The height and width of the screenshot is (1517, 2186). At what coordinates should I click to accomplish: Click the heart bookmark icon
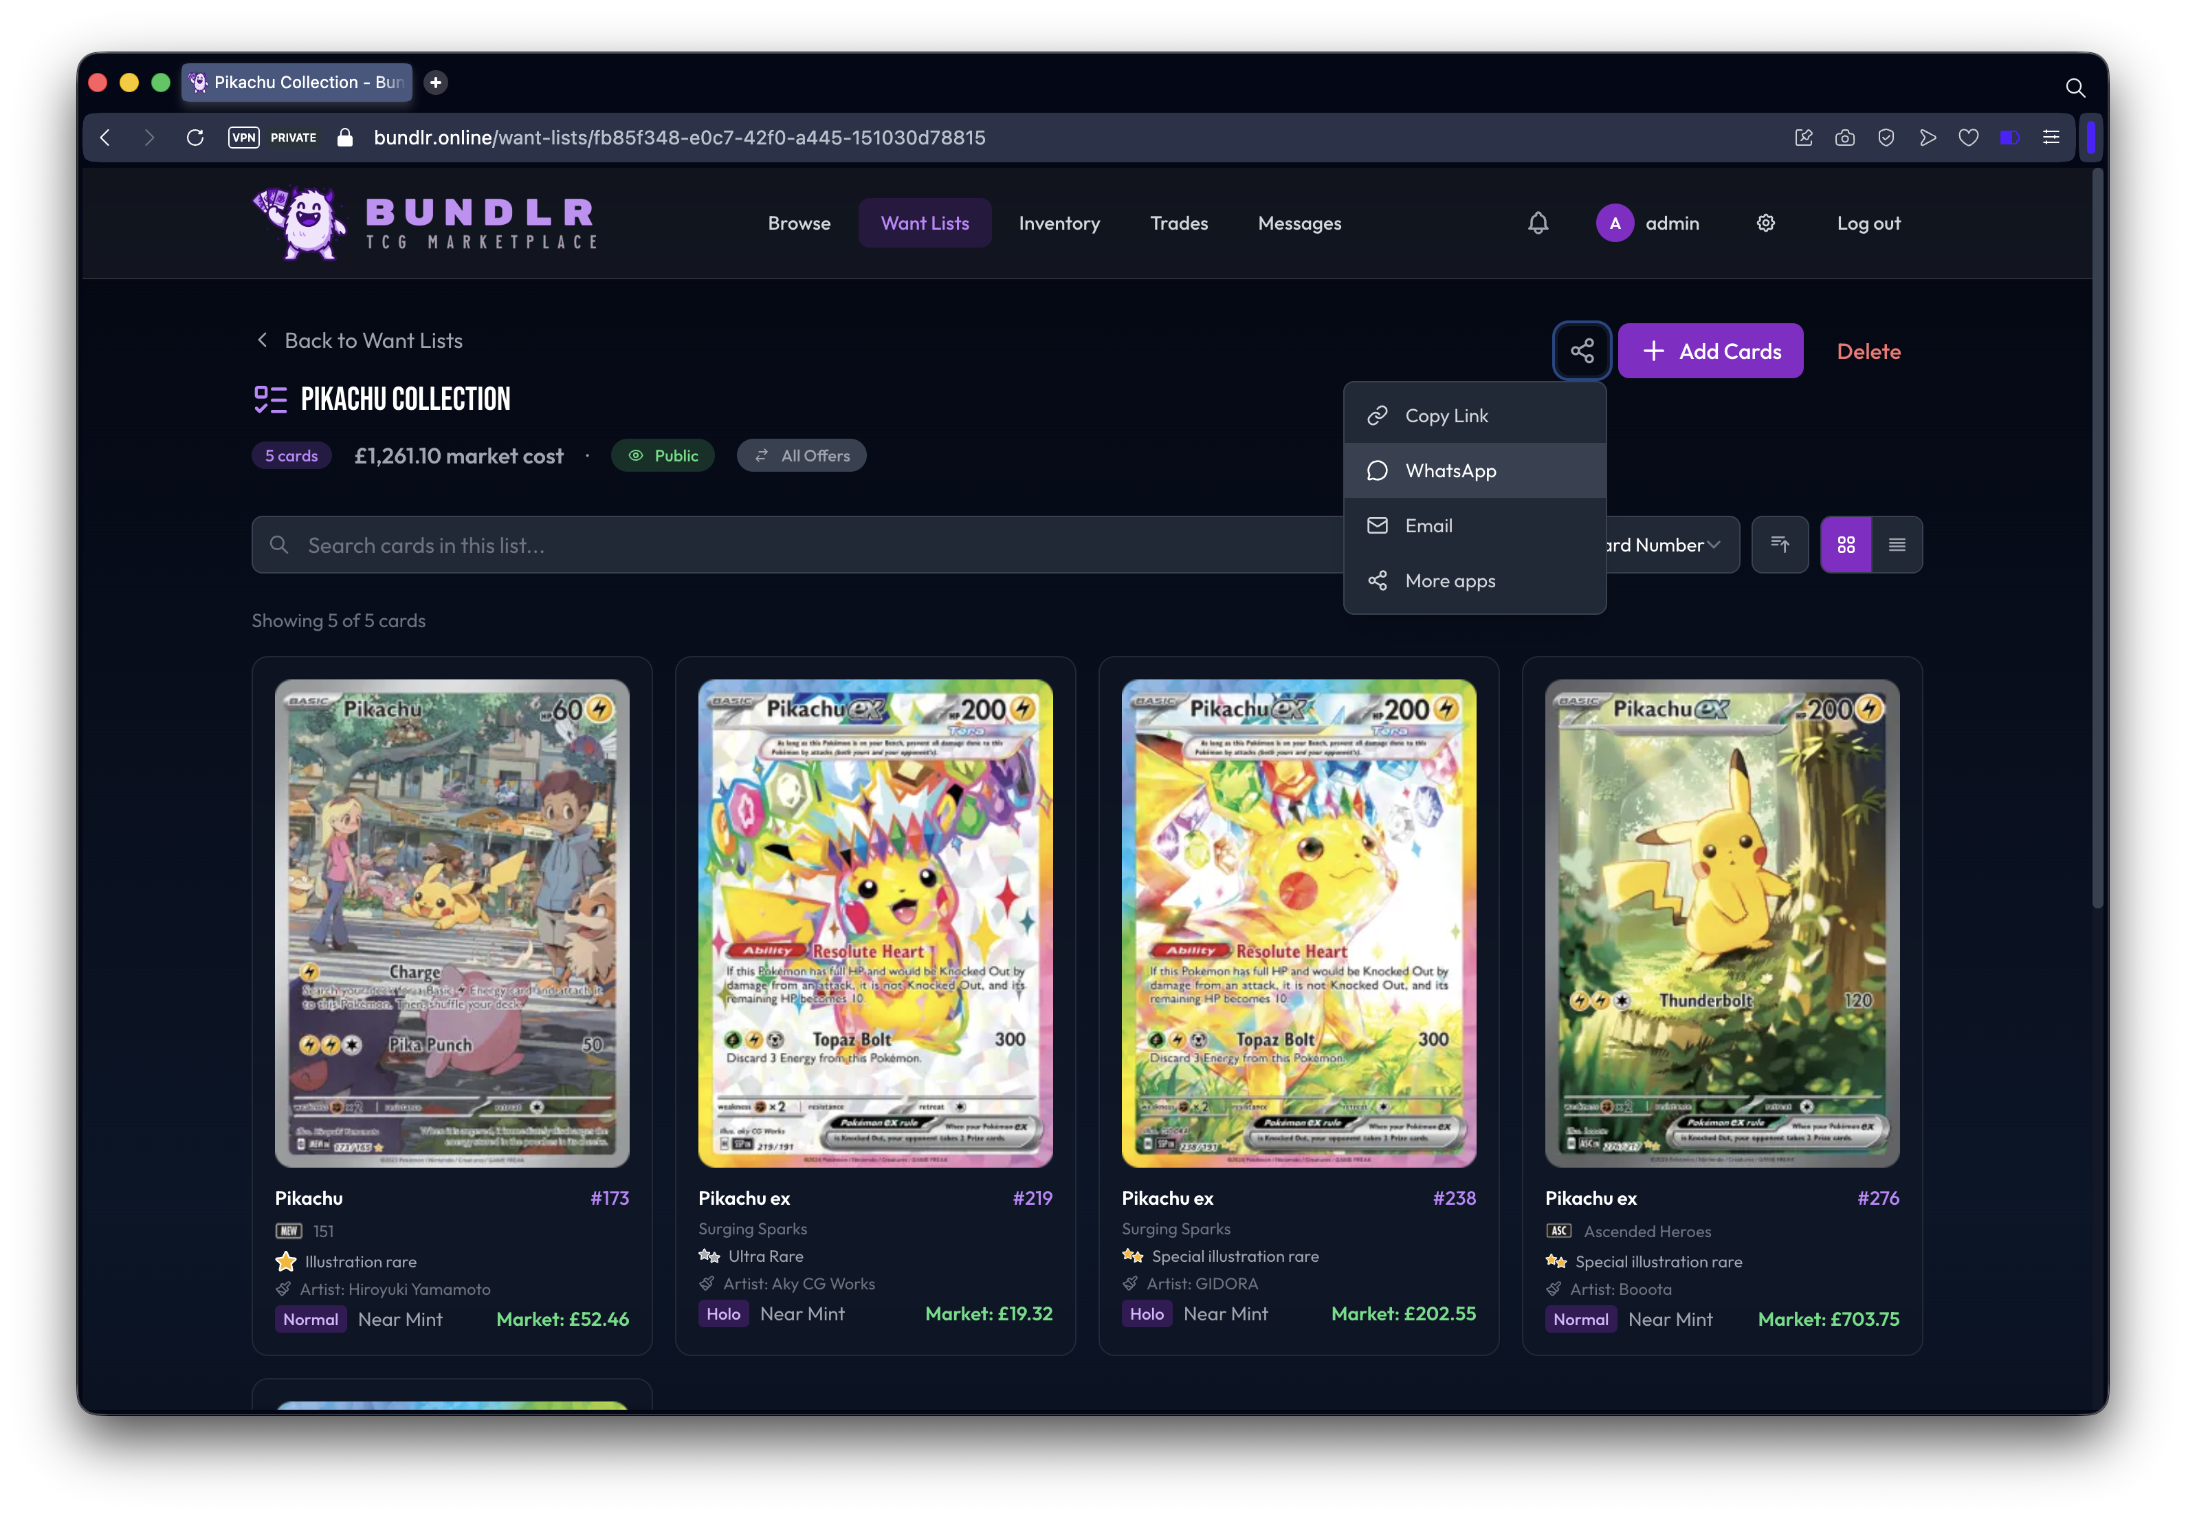[x=1969, y=138]
